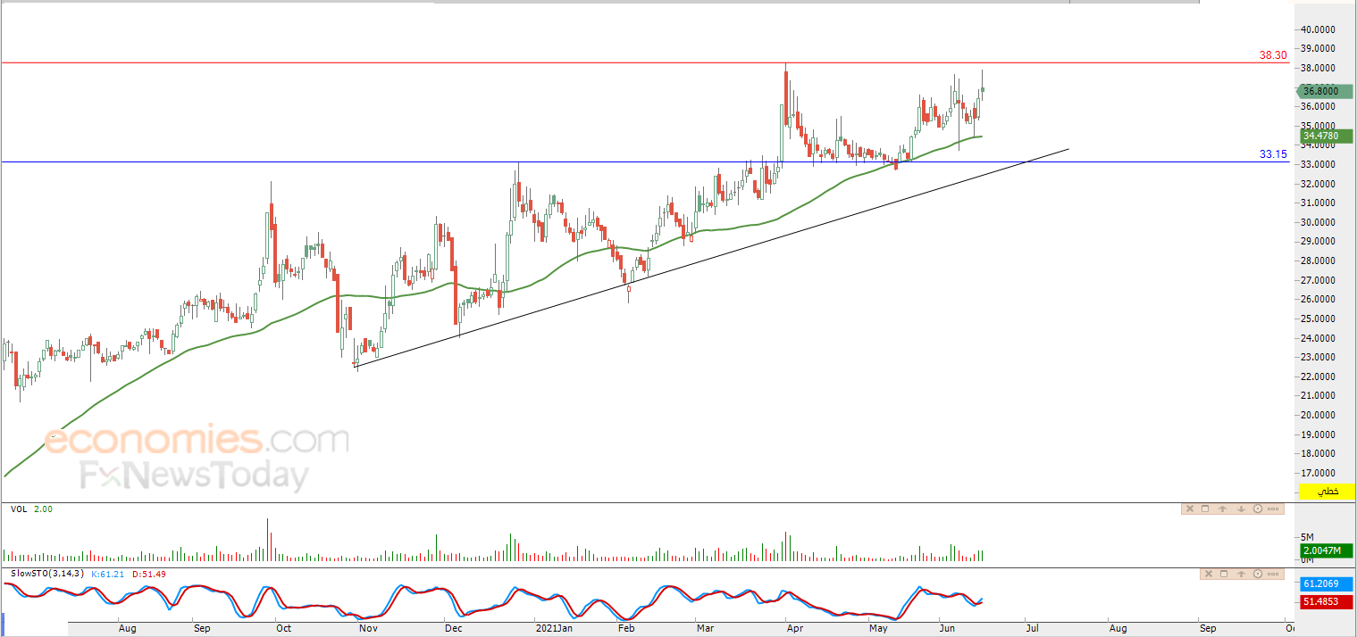Image resolution: width=1357 pixels, height=637 pixels.
Task: Click the 34.4780 moving average tag
Action: click(x=1328, y=136)
